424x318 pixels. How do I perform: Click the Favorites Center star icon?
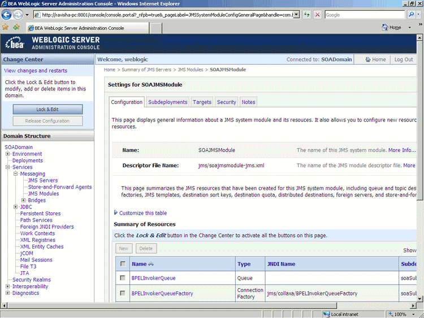pyautogui.click(x=5, y=27)
